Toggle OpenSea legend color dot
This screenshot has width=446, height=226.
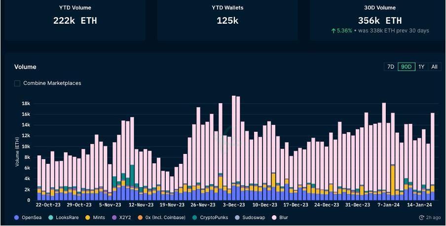click(x=17, y=217)
